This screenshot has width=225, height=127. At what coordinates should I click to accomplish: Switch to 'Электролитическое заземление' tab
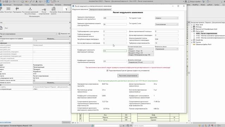pos(100,10)
